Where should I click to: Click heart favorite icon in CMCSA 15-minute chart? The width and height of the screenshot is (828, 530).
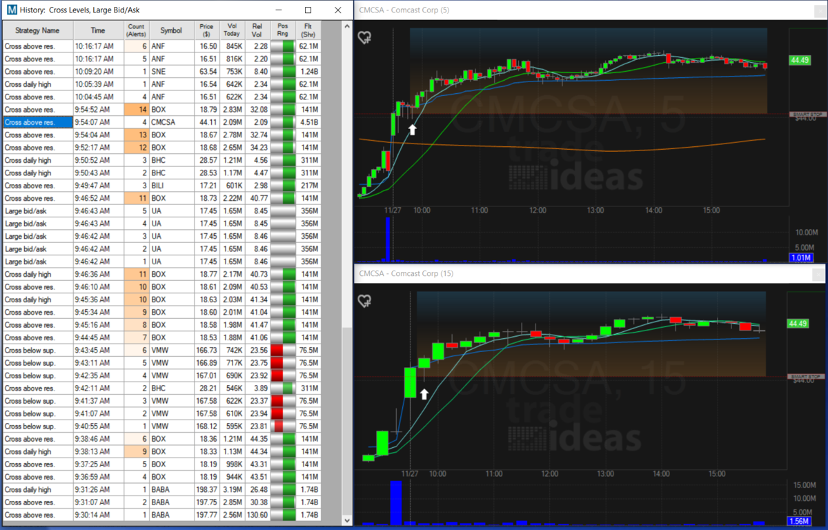[364, 301]
